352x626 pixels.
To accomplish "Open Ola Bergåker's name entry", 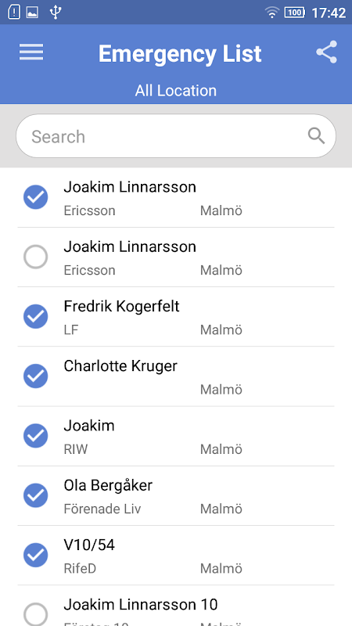I will pos(108,485).
